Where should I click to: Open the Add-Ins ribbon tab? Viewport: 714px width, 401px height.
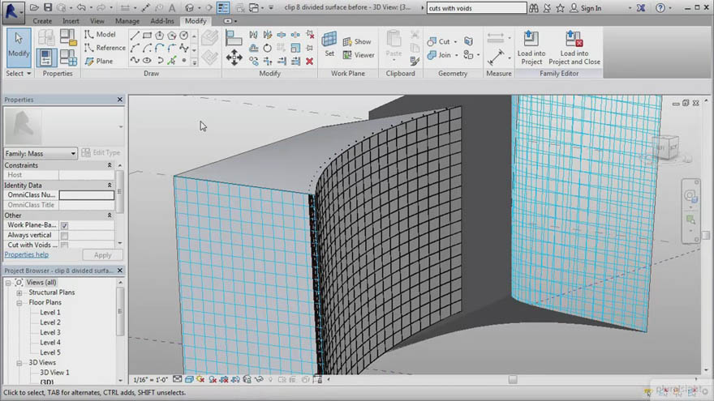[x=162, y=21]
